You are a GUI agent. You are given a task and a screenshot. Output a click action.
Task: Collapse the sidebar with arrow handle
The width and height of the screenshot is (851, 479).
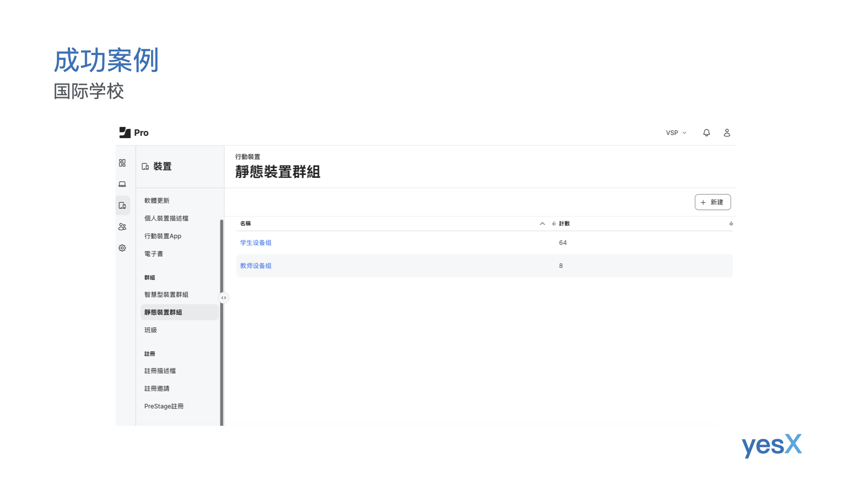pos(224,298)
